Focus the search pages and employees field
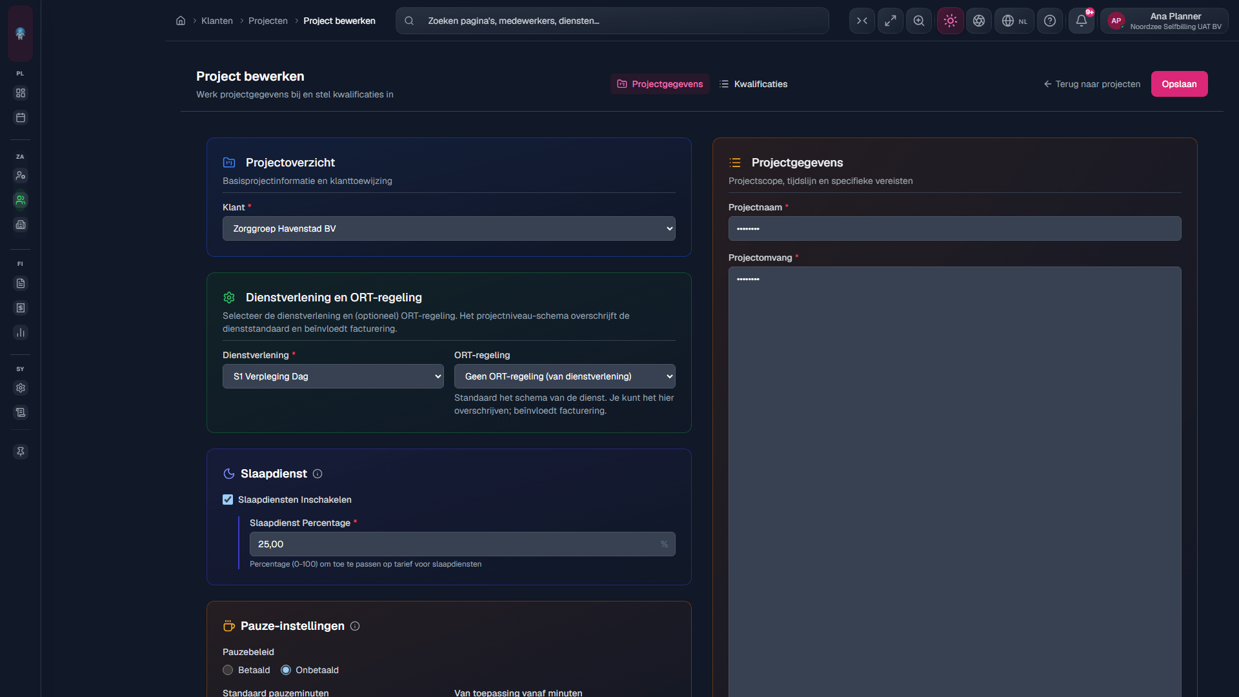This screenshot has width=1239, height=697. (x=612, y=21)
